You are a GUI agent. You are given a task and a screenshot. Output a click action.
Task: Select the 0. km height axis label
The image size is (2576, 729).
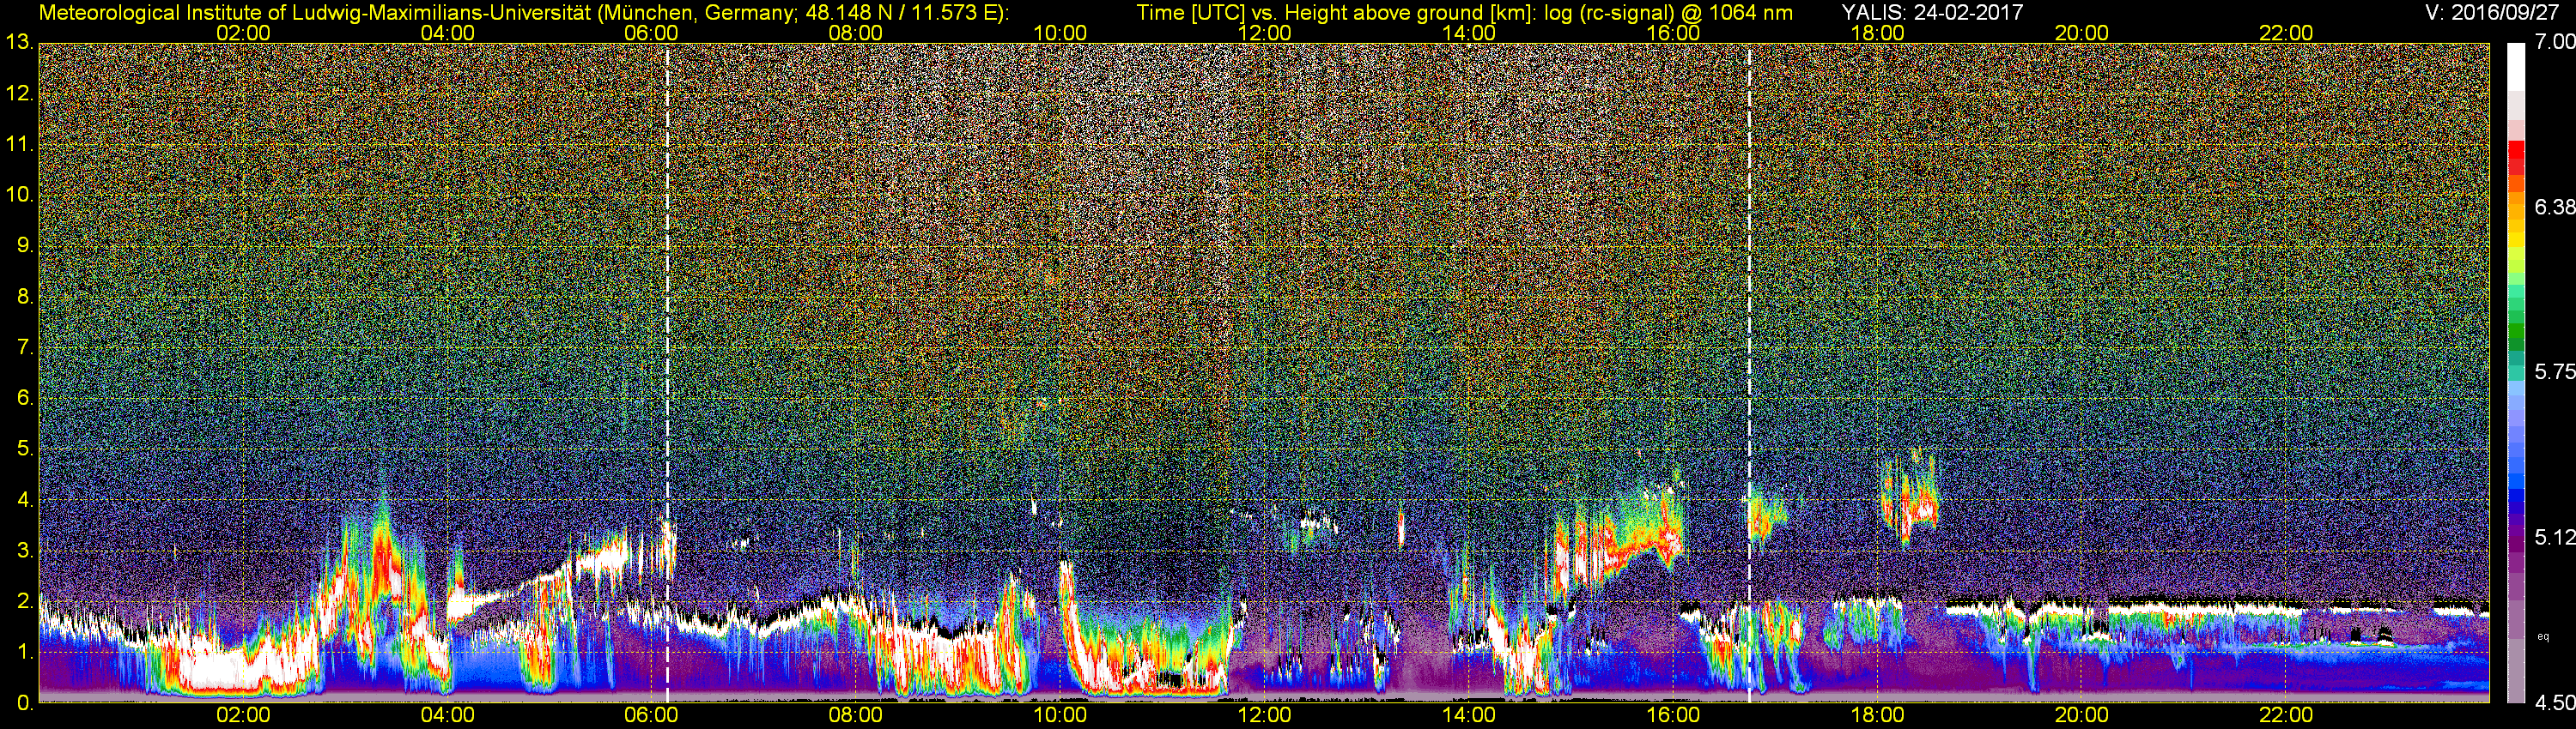pos(25,702)
